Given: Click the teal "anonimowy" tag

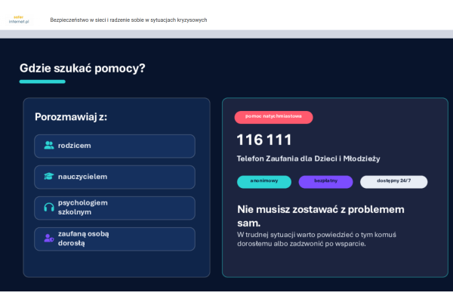Looking at the screenshot, I should (x=264, y=182).
